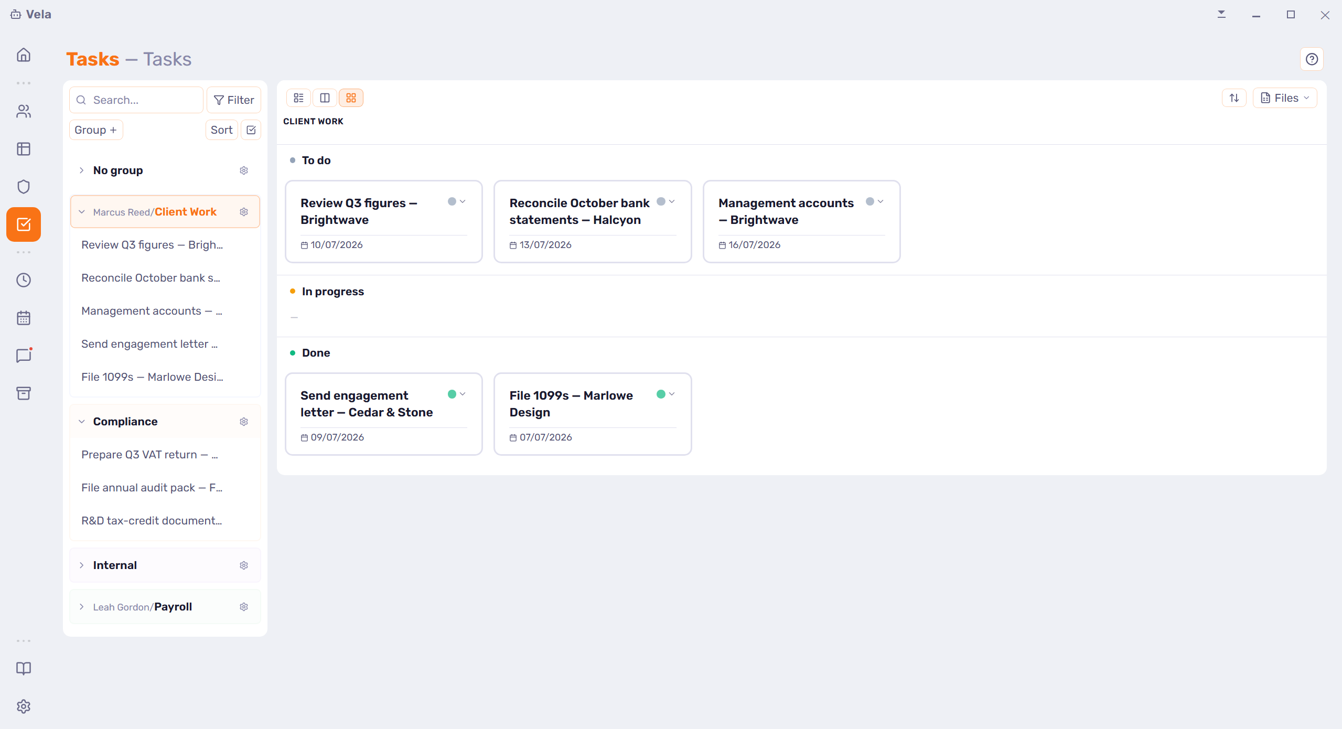Open status dropdown on Send engagement letter card
This screenshot has height=729, width=1342.
tap(457, 394)
